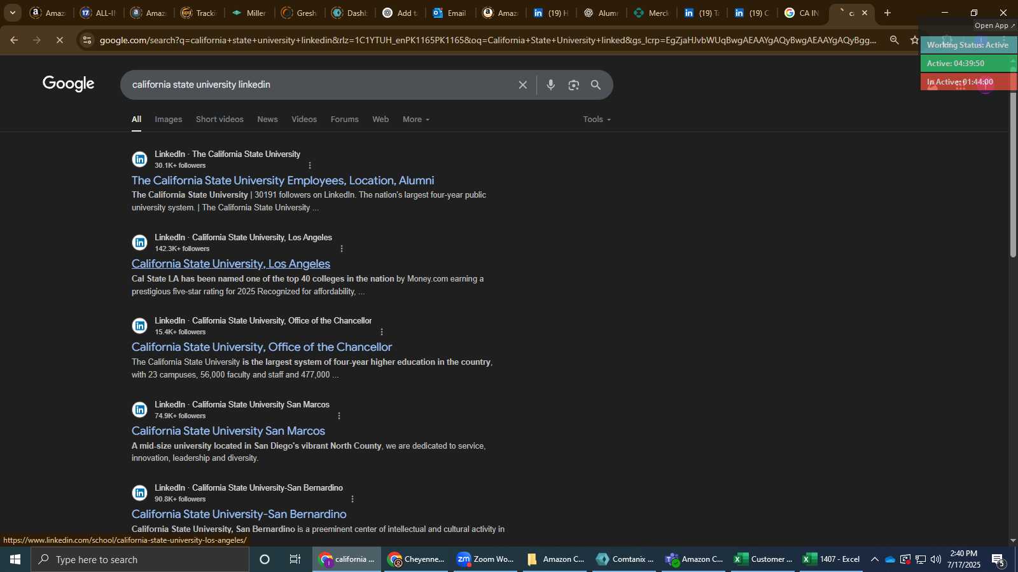
Task: Click LinkedIn favicon of Los Angeles result
Action: pyautogui.click(x=140, y=242)
